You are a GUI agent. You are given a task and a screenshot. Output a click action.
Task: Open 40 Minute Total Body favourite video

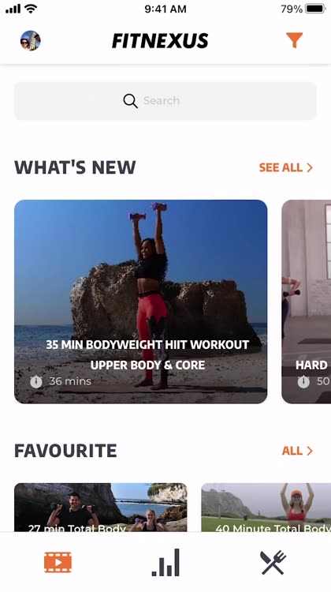pyautogui.click(x=266, y=508)
